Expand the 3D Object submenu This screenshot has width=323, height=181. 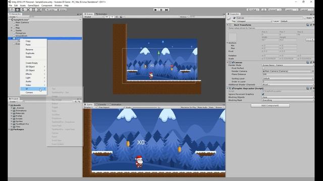33,67
